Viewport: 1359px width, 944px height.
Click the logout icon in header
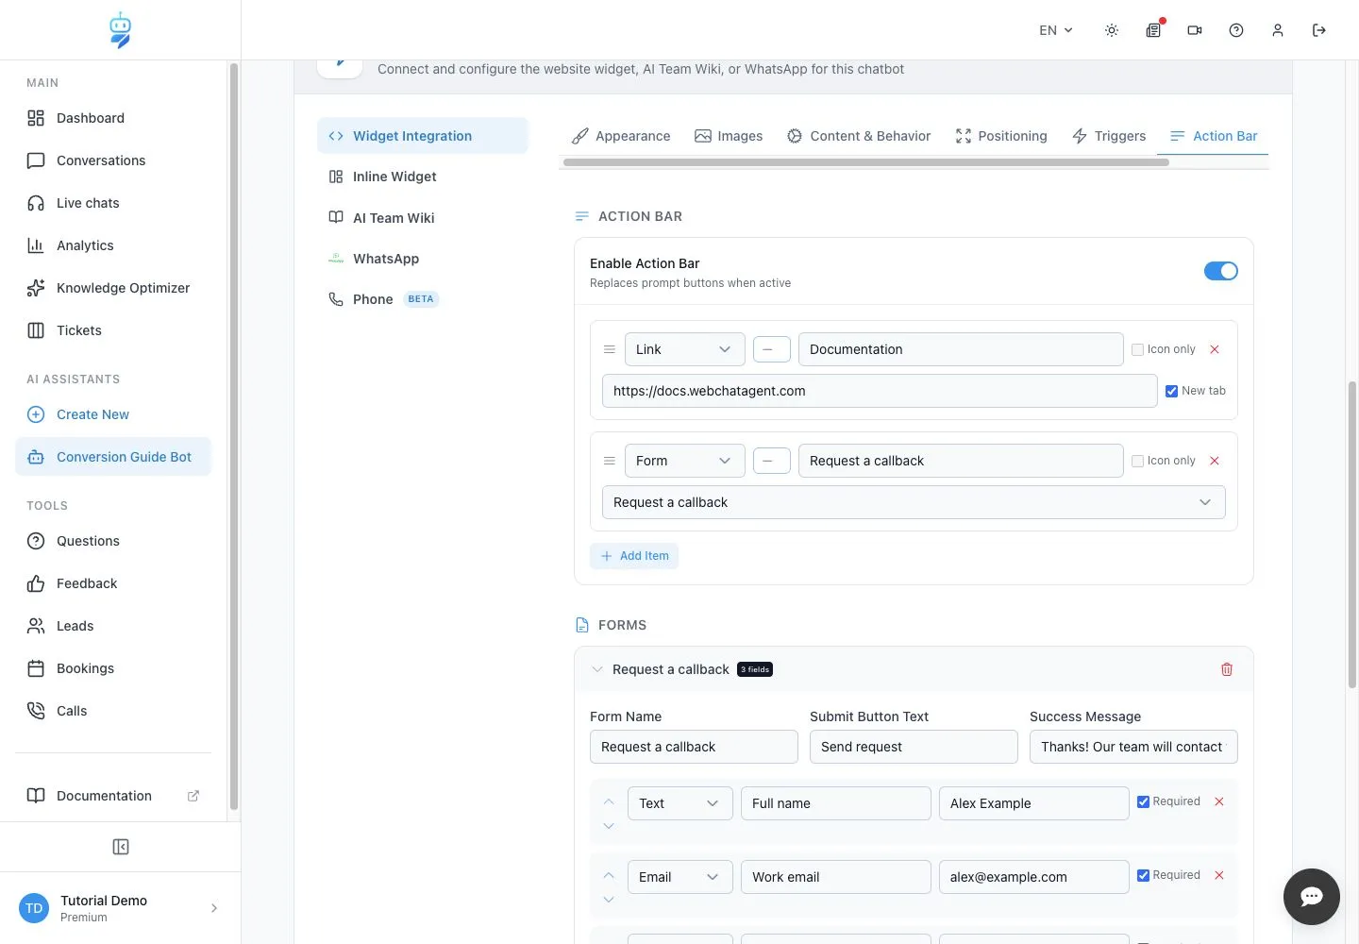1319,30
